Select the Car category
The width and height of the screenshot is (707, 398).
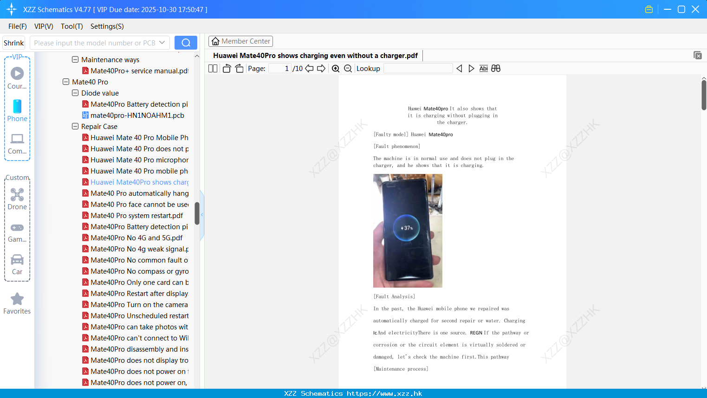pyautogui.click(x=17, y=264)
